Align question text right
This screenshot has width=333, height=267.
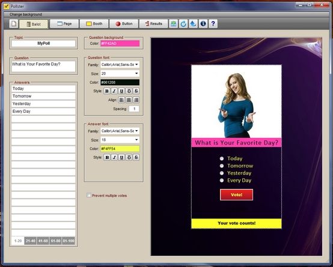[136, 100]
